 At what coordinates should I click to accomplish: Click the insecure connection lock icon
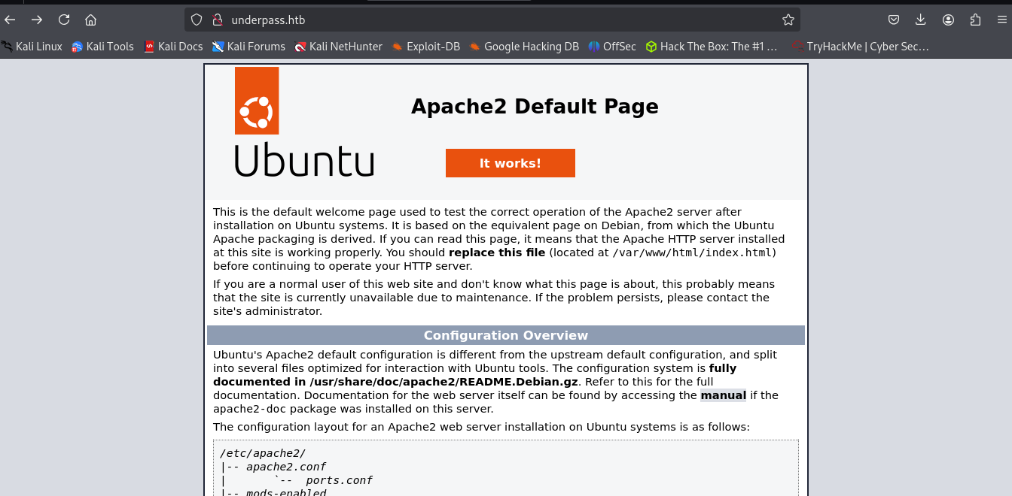click(217, 20)
